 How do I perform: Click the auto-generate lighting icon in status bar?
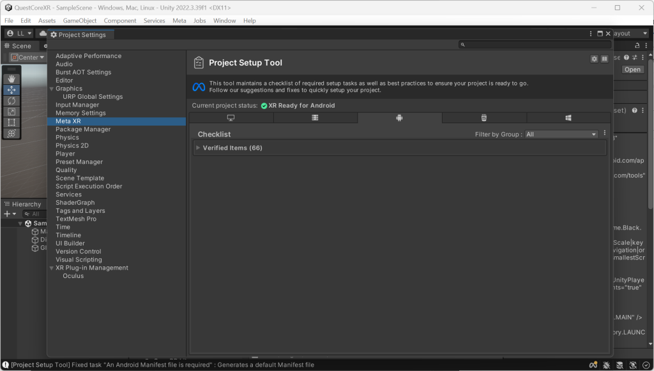[x=633, y=365]
